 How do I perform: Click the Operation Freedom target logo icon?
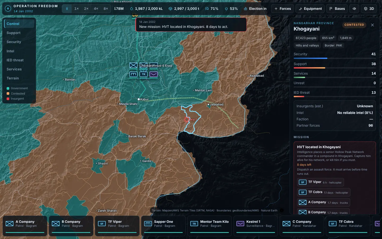(x=8, y=8)
